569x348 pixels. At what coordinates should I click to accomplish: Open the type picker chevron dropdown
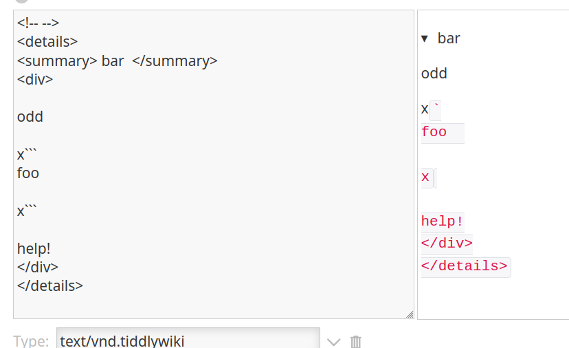[333, 341]
